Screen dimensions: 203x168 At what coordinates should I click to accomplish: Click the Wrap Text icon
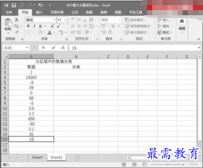[91, 20]
